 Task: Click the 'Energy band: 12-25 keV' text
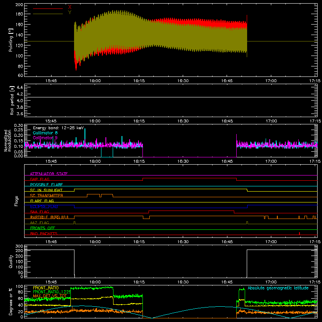58,128
